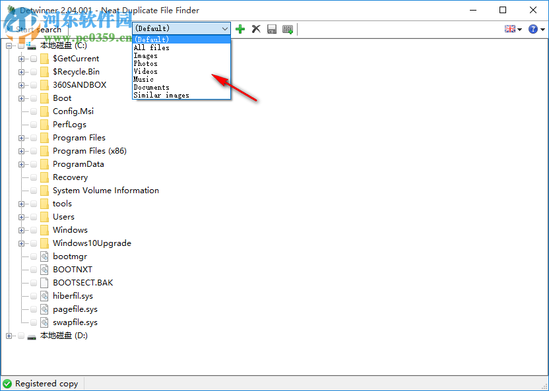This screenshot has width=549, height=391.
Task: Select highlighted (Default) list entry
Action: 181,40
